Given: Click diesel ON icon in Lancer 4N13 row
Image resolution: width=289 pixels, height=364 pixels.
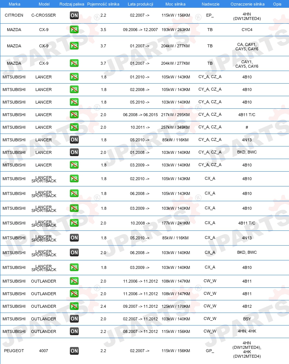Looking at the screenshot, I should coord(74,139).
